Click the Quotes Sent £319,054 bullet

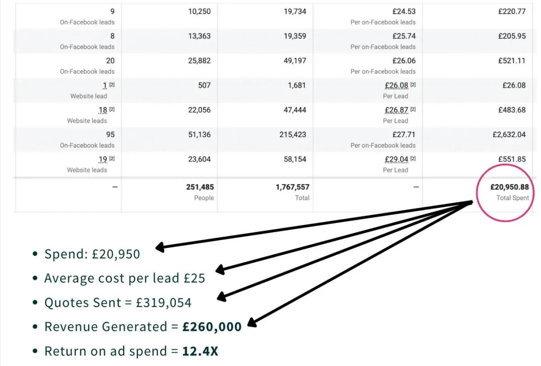[118, 303]
